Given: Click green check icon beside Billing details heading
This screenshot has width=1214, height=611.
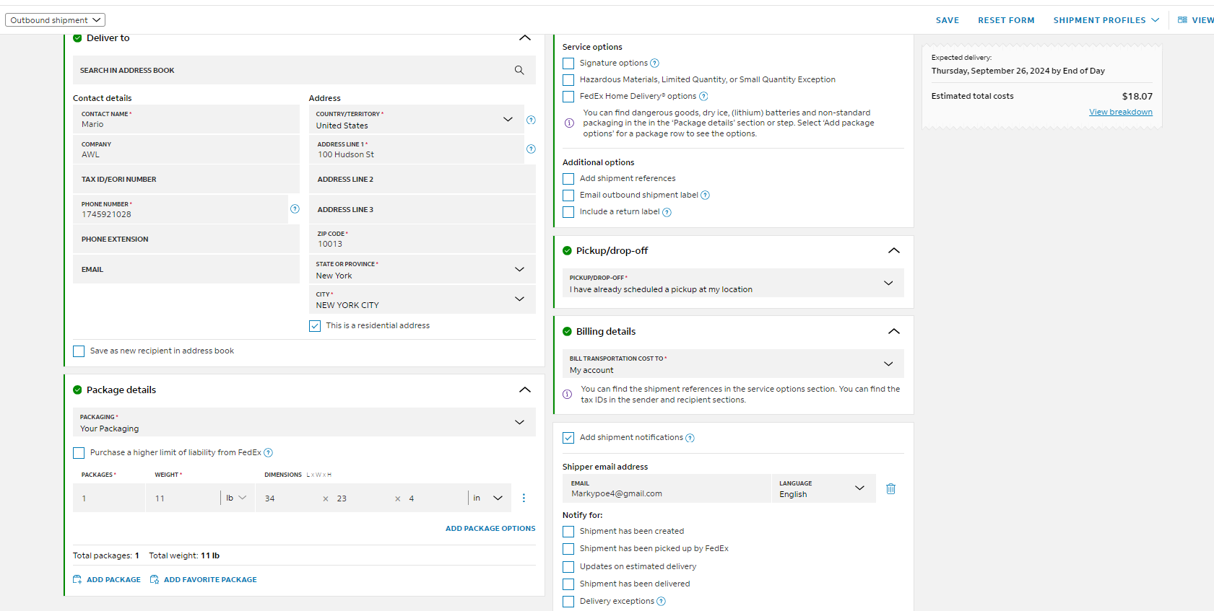Looking at the screenshot, I should click(567, 331).
